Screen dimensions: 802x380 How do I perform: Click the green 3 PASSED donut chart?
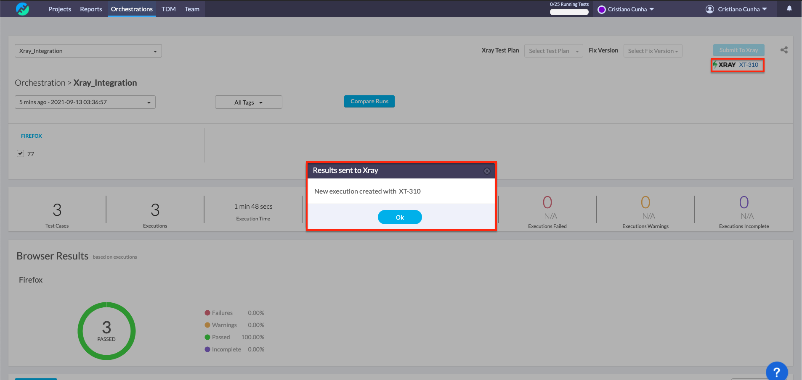pos(106,331)
